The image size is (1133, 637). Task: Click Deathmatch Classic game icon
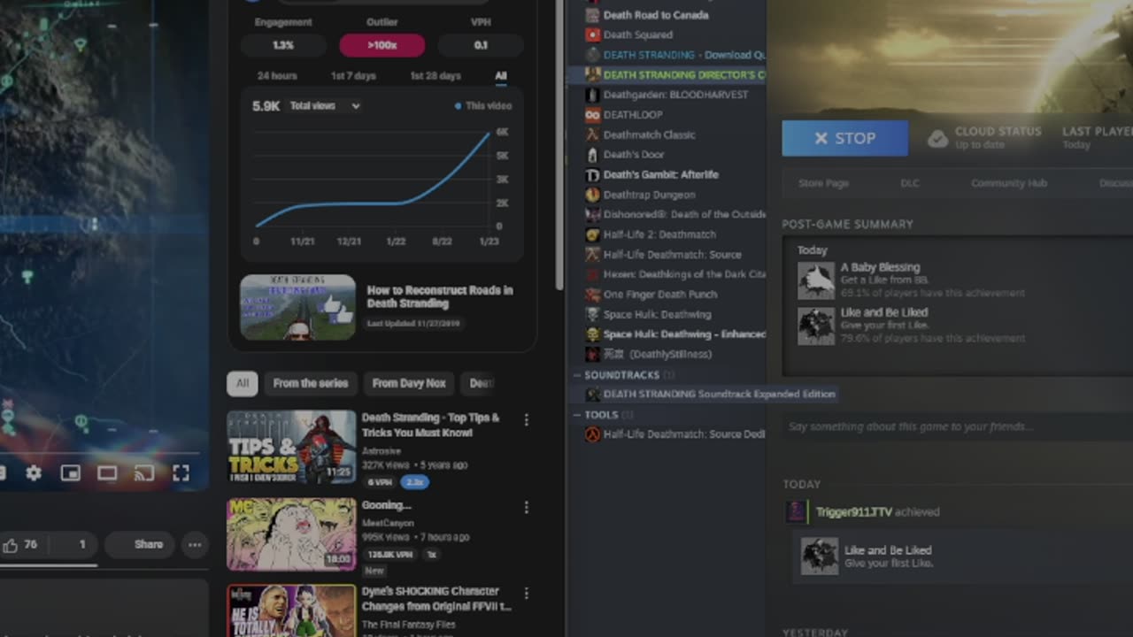coord(593,134)
